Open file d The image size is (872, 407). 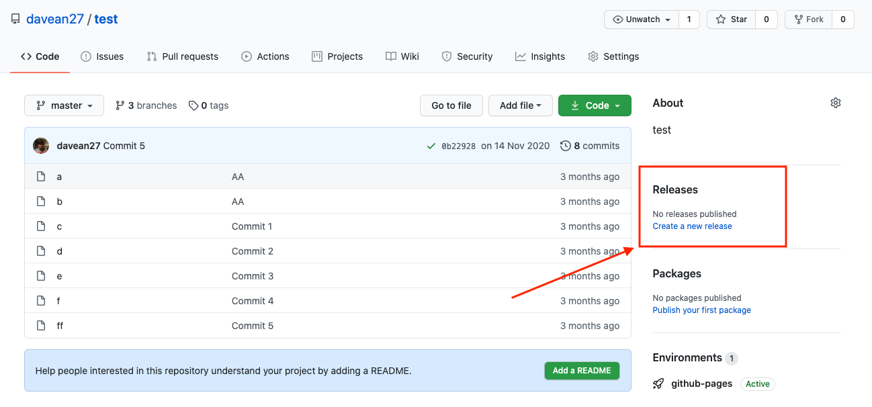click(x=60, y=251)
